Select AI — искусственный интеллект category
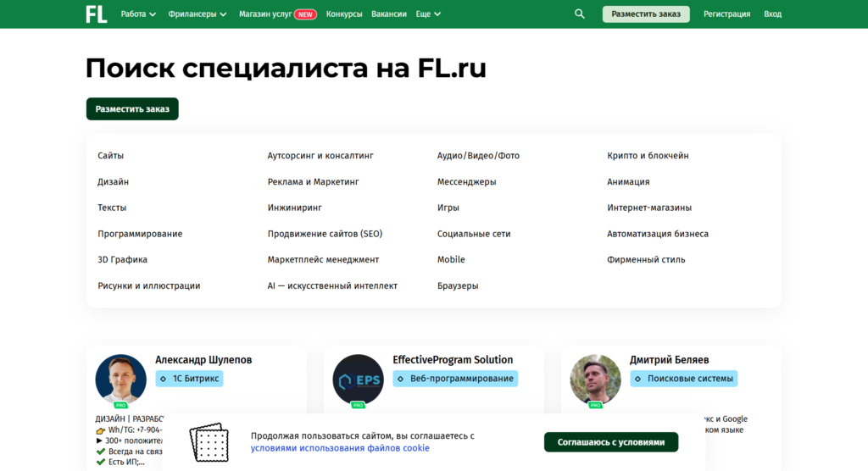This screenshot has width=868, height=471. coord(332,285)
